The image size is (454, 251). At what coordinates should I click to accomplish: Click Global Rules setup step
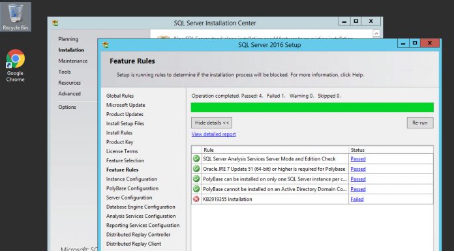pos(120,96)
